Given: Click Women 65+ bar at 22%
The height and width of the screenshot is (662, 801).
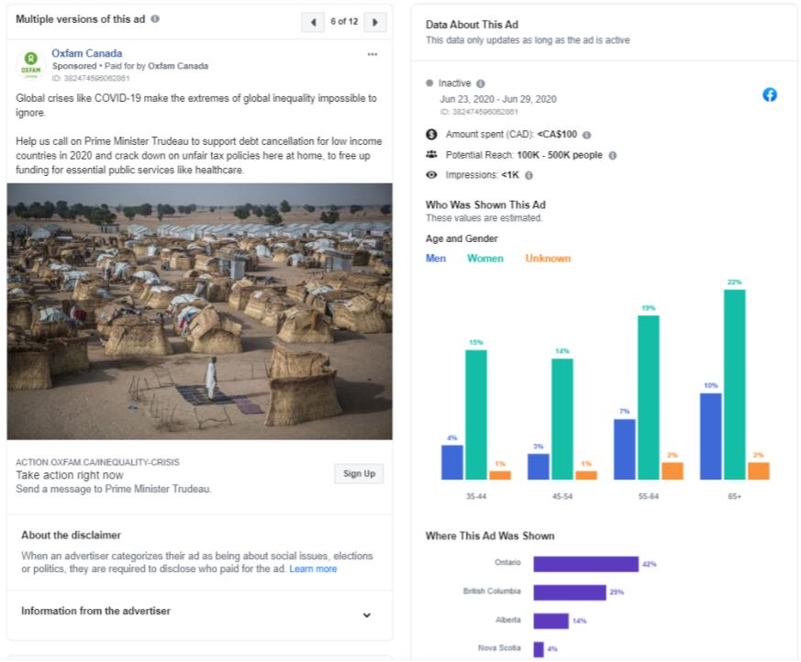Looking at the screenshot, I should [735, 384].
